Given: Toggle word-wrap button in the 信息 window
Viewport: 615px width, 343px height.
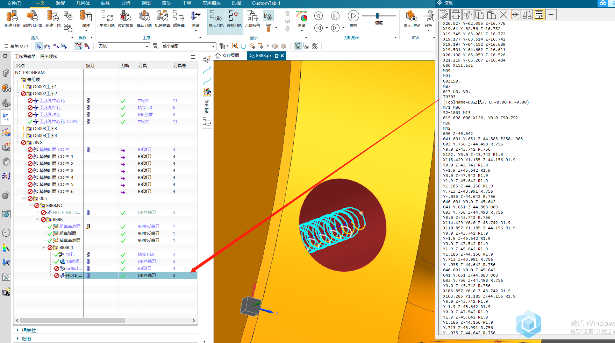Looking at the screenshot, I should click(539, 15).
